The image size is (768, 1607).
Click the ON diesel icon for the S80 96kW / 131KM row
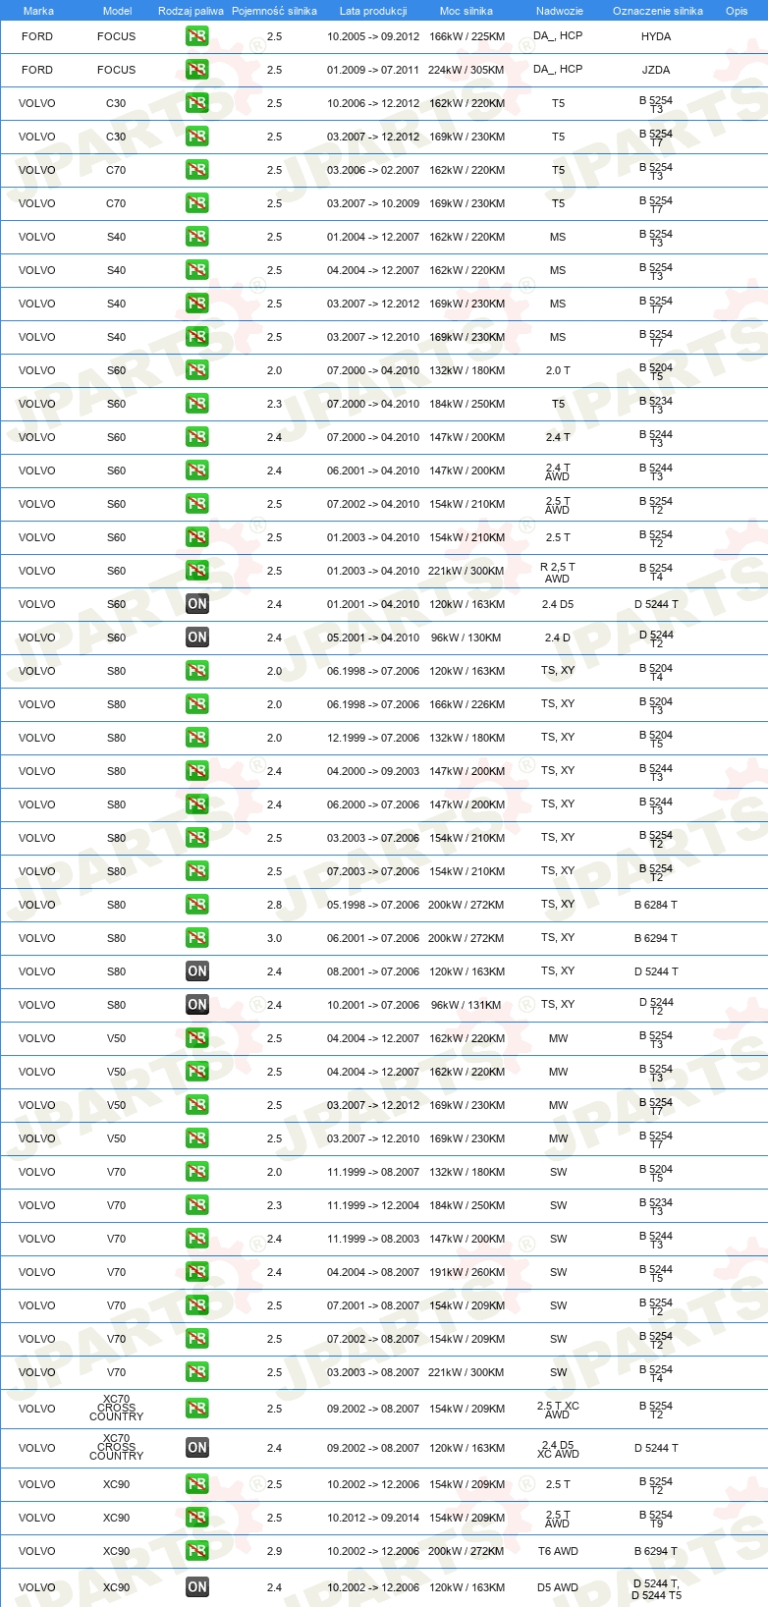197,1005
